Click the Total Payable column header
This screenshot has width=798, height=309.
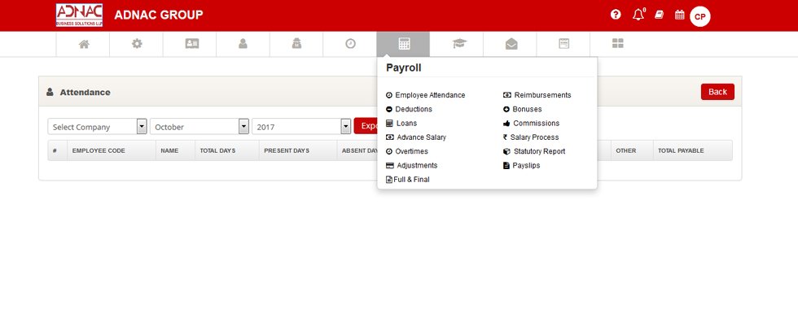coord(681,151)
